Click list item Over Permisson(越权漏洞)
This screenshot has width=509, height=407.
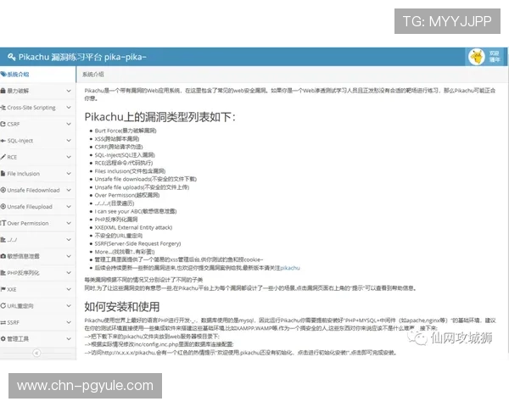pos(127,195)
